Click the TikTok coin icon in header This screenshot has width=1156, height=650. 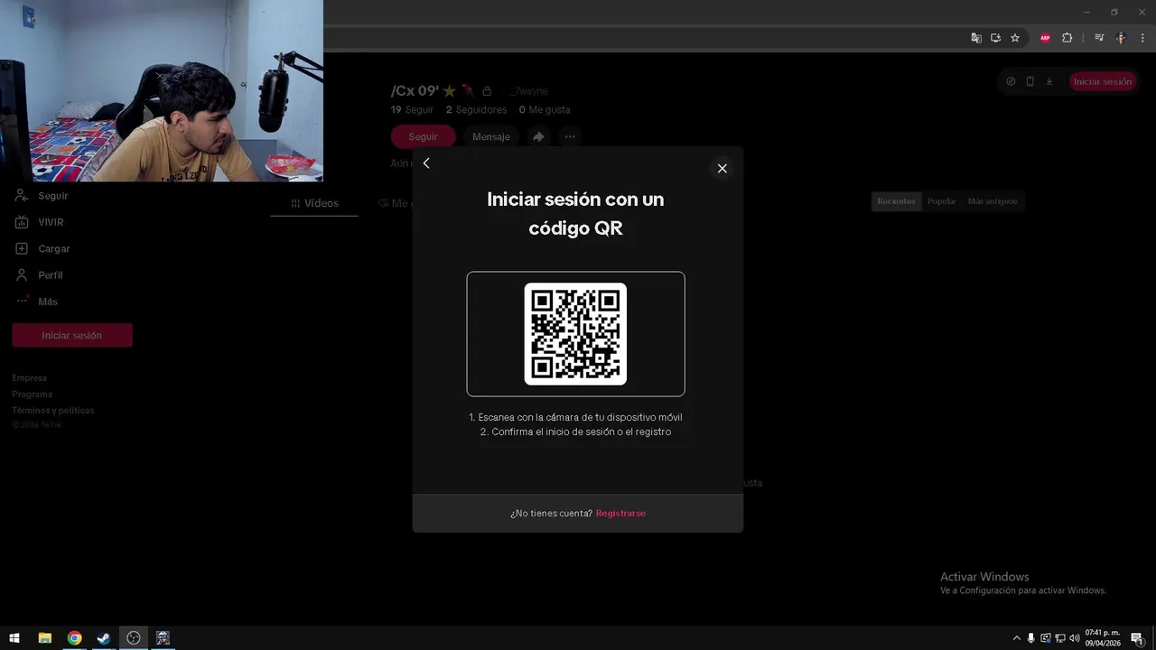tap(1011, 81)
